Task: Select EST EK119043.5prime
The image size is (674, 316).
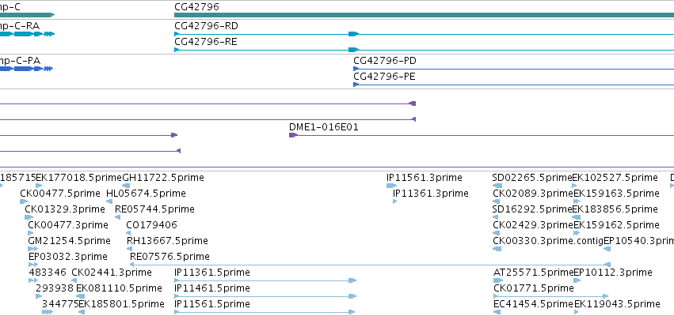Action: tap(617, 304)
